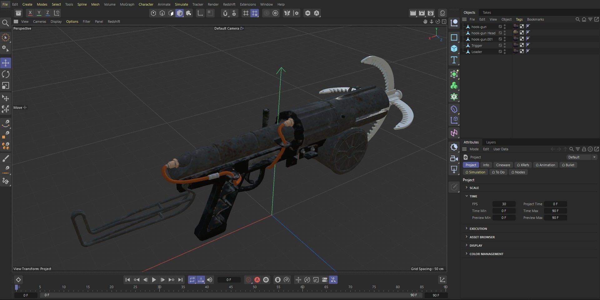The width and height of the screenshot is (600, 300).
Task: Click the viewport hamburger menu icon
Action: [16, 22]
